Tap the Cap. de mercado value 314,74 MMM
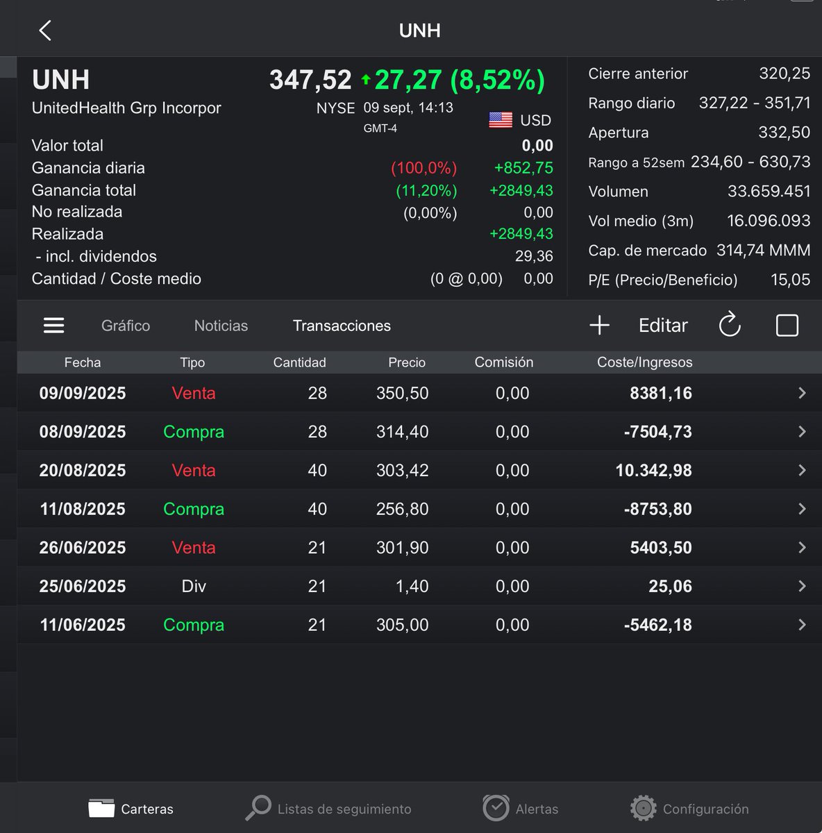The height and width of the screenshot is (833, 822). coord(764,251)
